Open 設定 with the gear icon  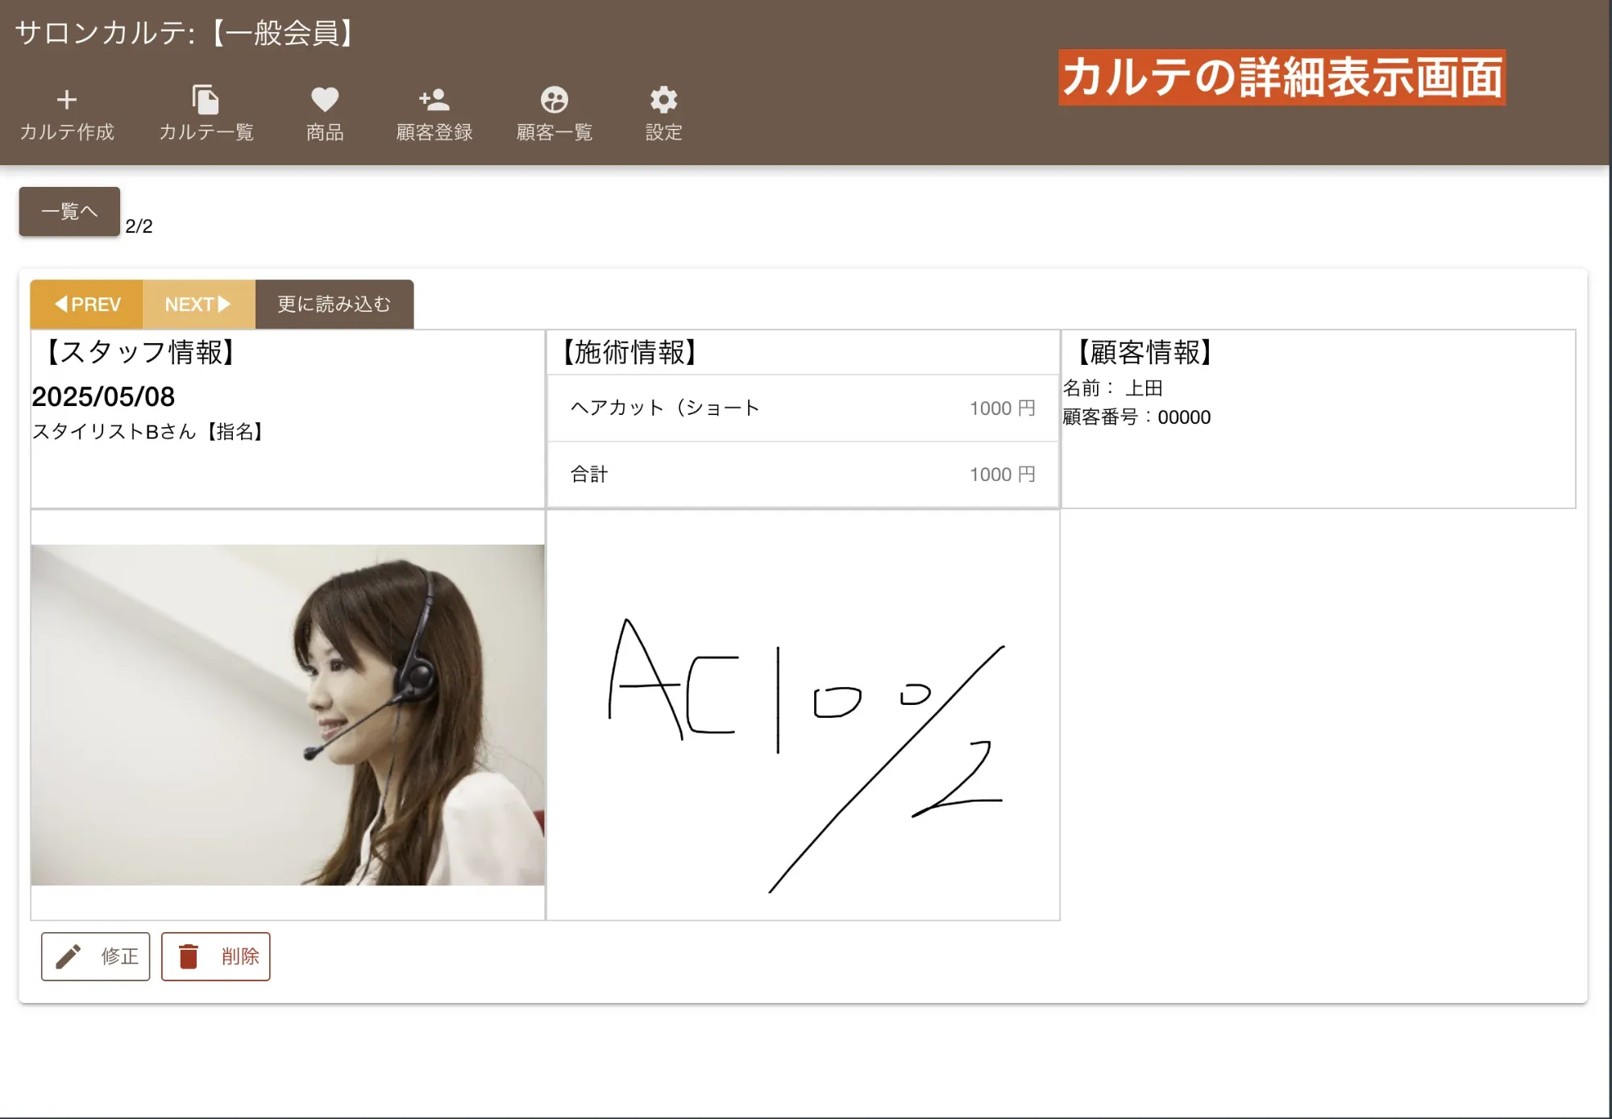click(x=663, y=100)
